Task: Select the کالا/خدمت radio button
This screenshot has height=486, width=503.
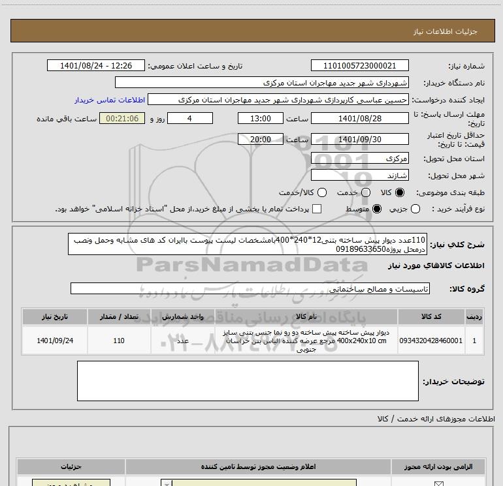Action: coord(322,192)
